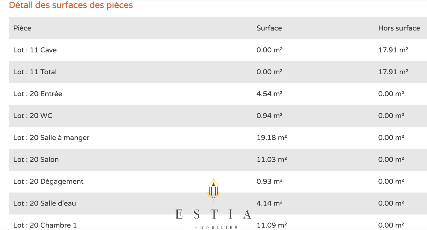Select the "Pièce" column header
The image size is (427, 230).
pos(22,28)
